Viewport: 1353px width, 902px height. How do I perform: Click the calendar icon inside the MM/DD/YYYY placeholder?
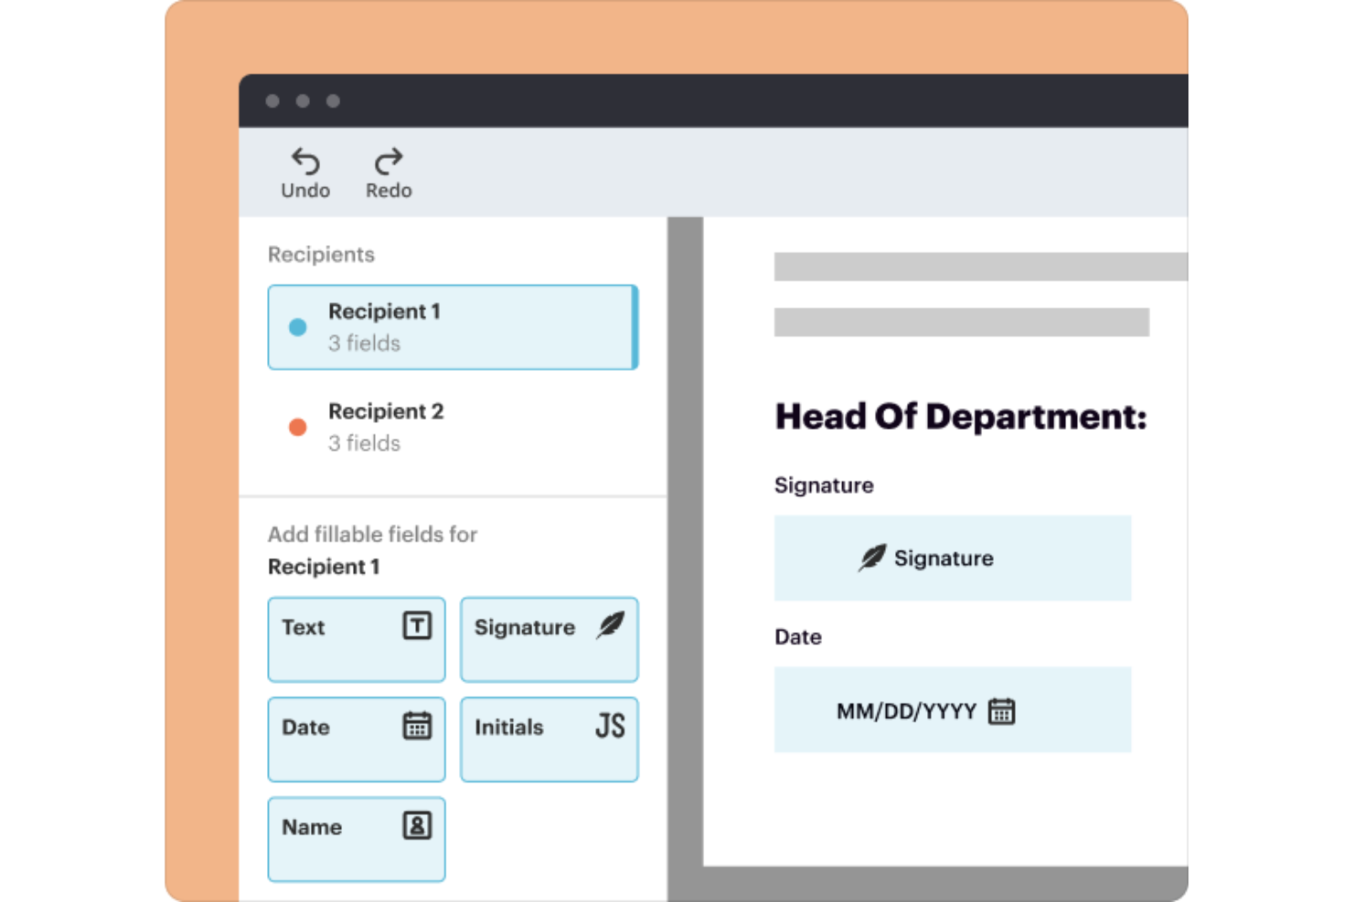[x=1002, y=710]
